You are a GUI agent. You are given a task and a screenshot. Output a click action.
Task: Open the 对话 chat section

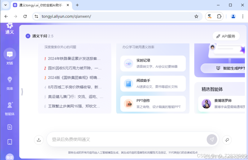coord(10,57)
